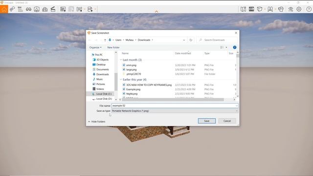Viewport: 313px width, 176px height.
Task: Click the greyed-out batch rendering icon
Action: tap(71, 9)
